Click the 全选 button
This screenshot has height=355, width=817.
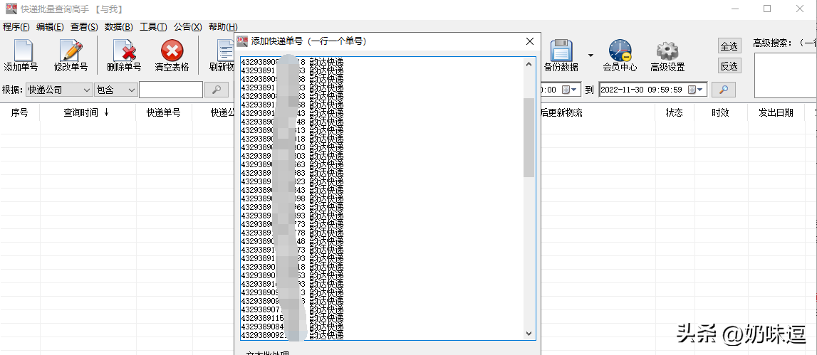(x=729, y=46)
